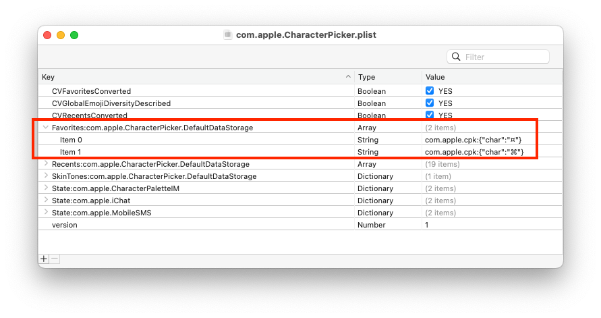Expand the State:com.apple.MobileSMS dictionary
Viewport: 601px width, 318px height.
(x=46, y=213)
